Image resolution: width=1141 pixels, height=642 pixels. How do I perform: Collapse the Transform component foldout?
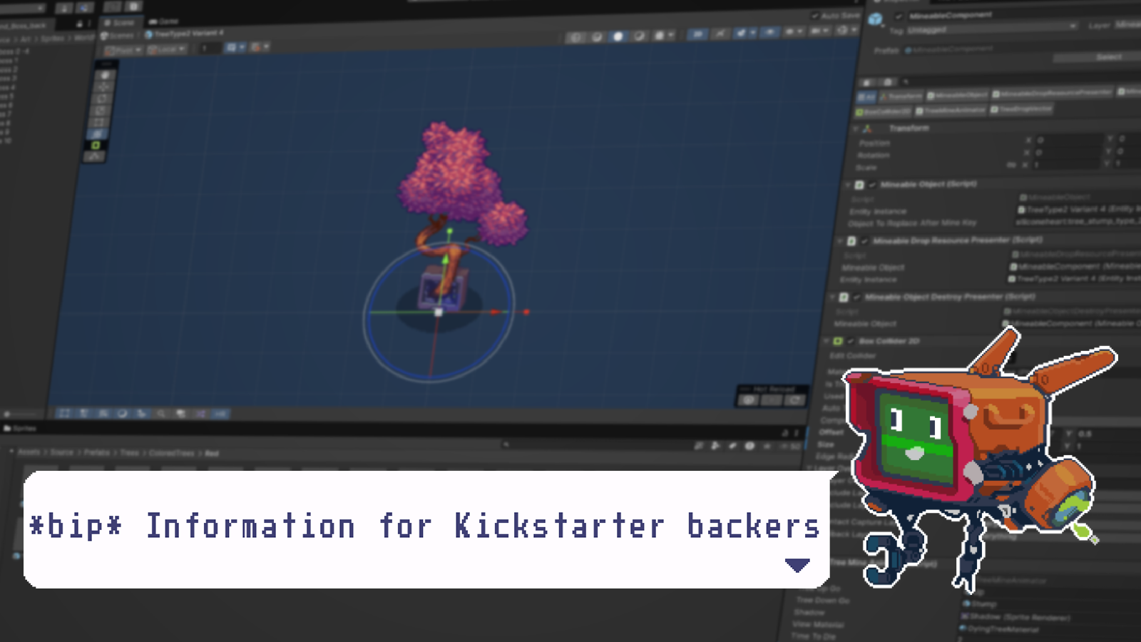(856, 129)
